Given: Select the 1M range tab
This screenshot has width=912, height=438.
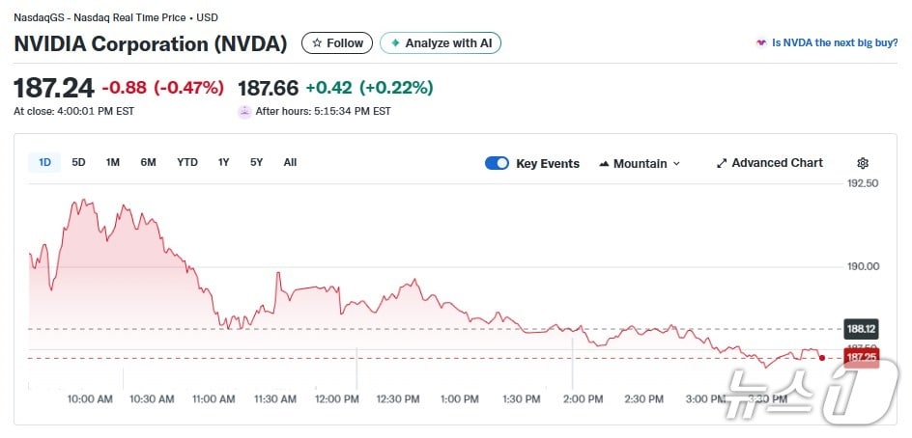Looking at the screenshot, I should (113, 162).
